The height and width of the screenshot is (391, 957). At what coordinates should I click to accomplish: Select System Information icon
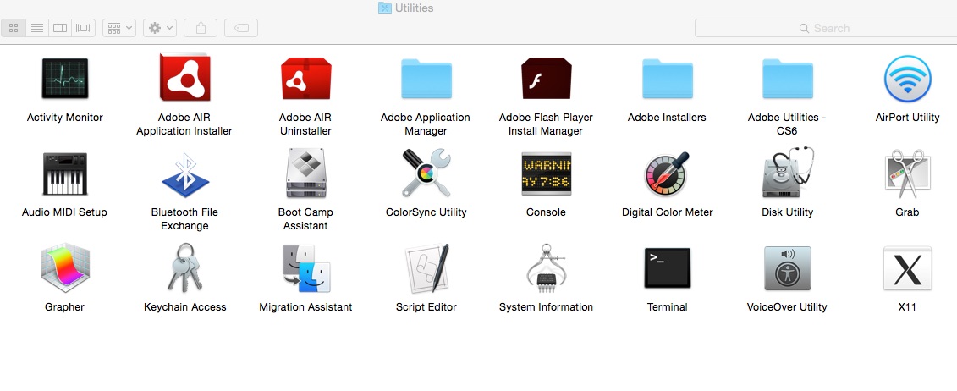click(546, 267)
